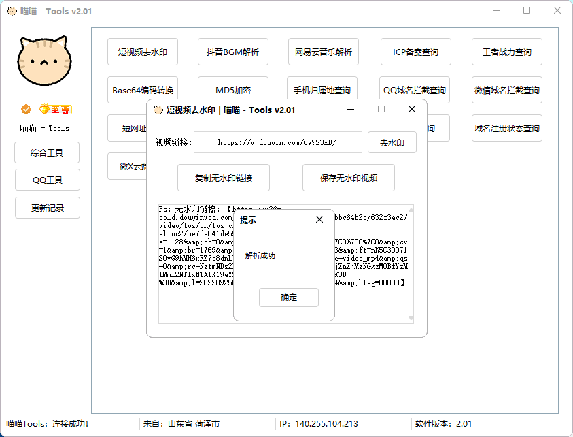
Task: Open 微信域名拦截查询 tool
Action: coord(507,90)
